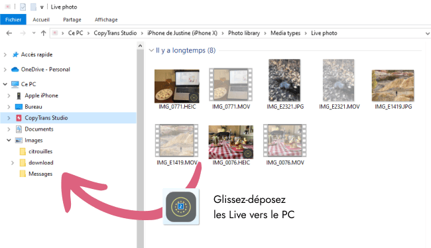Click the navigation pane scrollbar track

(140, 149)
